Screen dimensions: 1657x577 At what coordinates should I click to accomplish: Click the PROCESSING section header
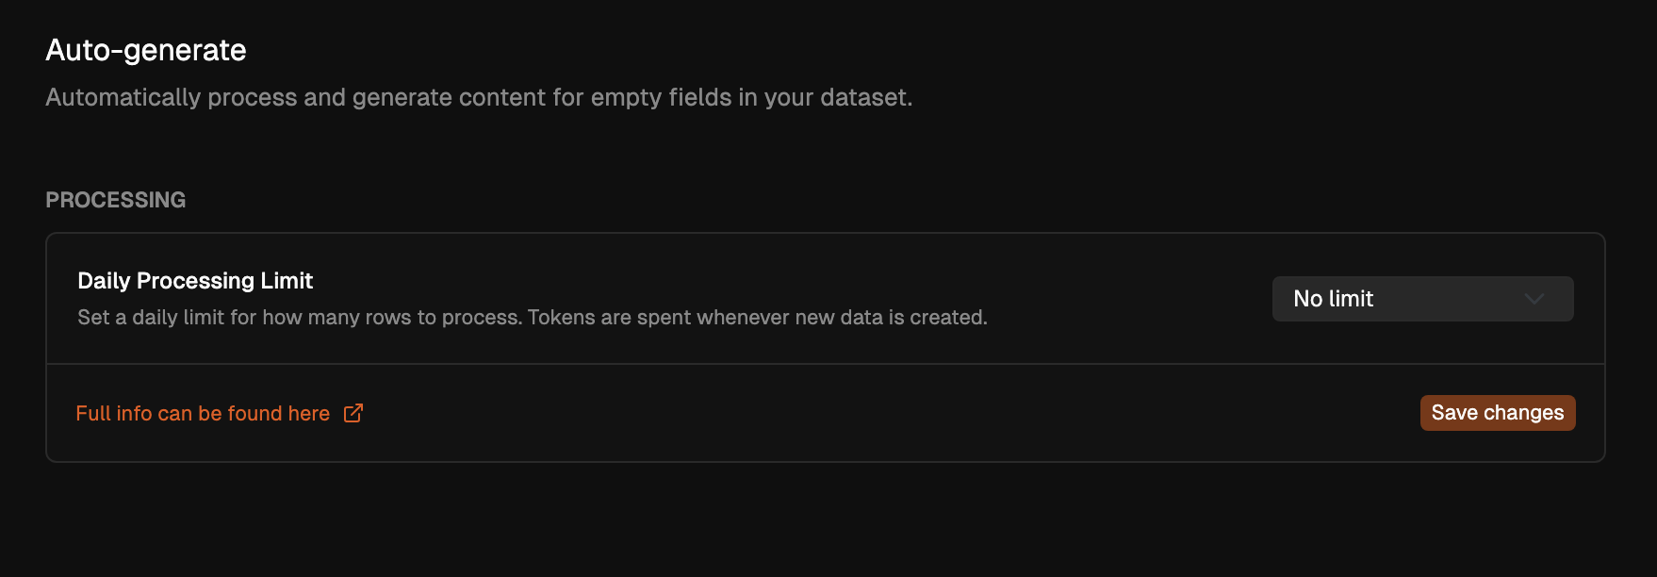[x=116, y=200]
